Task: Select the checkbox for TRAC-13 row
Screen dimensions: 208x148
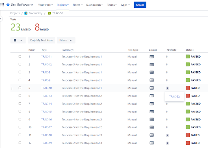Action: tap(20, 96)
